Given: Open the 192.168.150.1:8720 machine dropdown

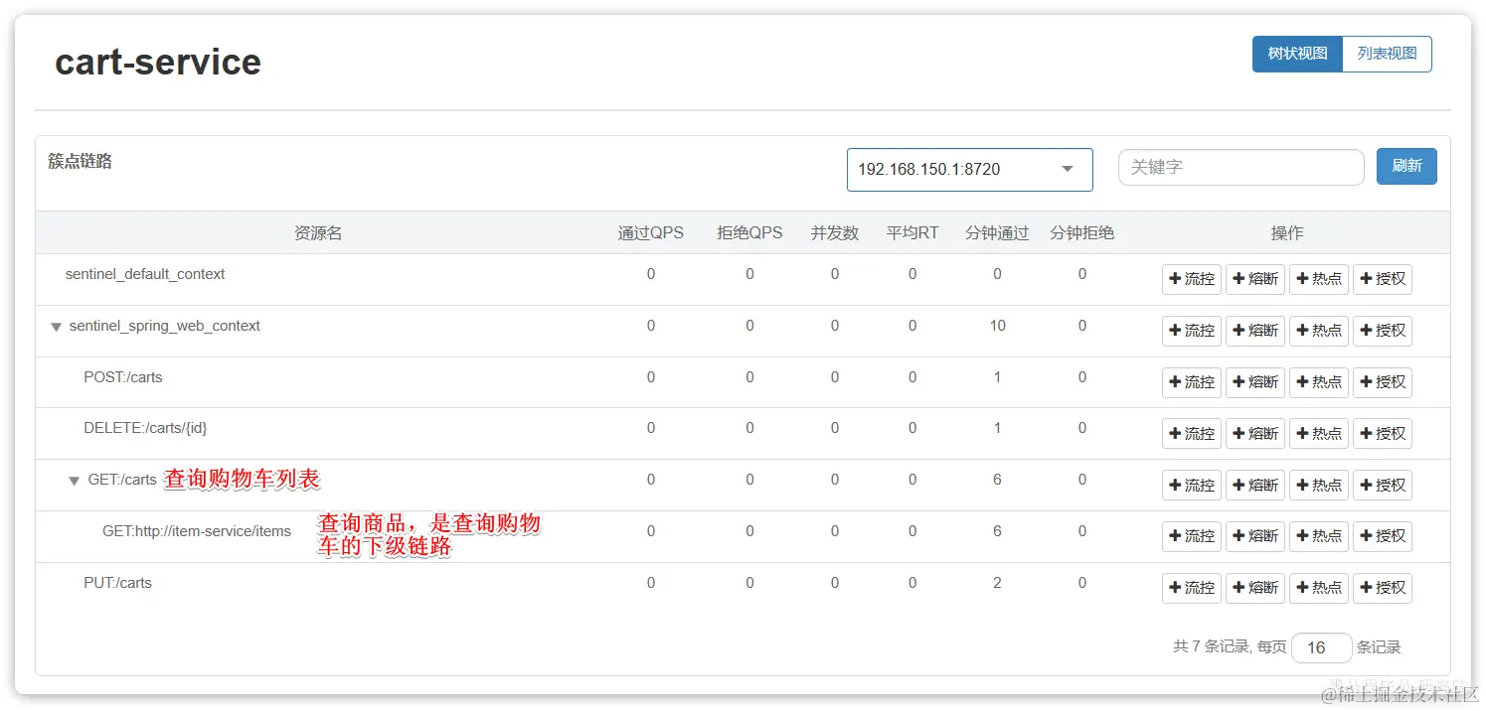Looking at the screenshot, I should click(x=969, y=170).
